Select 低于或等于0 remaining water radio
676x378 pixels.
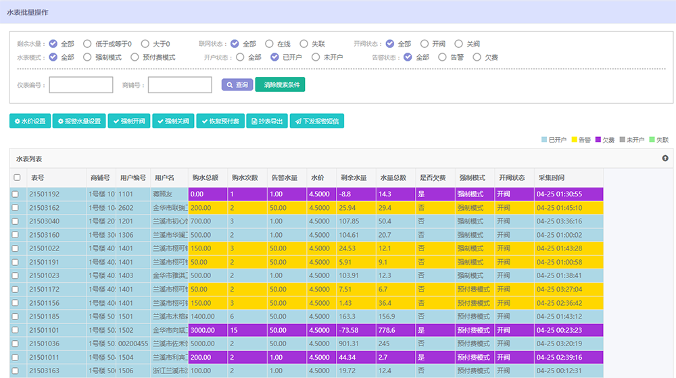(x=87, y=44)
